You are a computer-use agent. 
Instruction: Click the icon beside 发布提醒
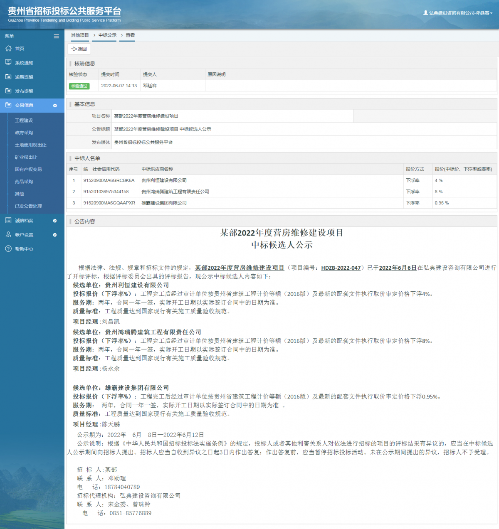coord(8,91)
